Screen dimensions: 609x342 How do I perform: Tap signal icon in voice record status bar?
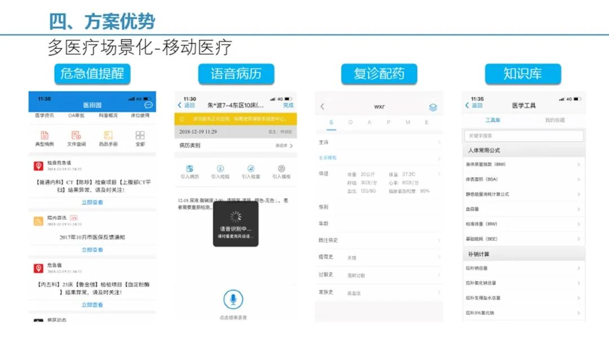[x=273, y=99]
